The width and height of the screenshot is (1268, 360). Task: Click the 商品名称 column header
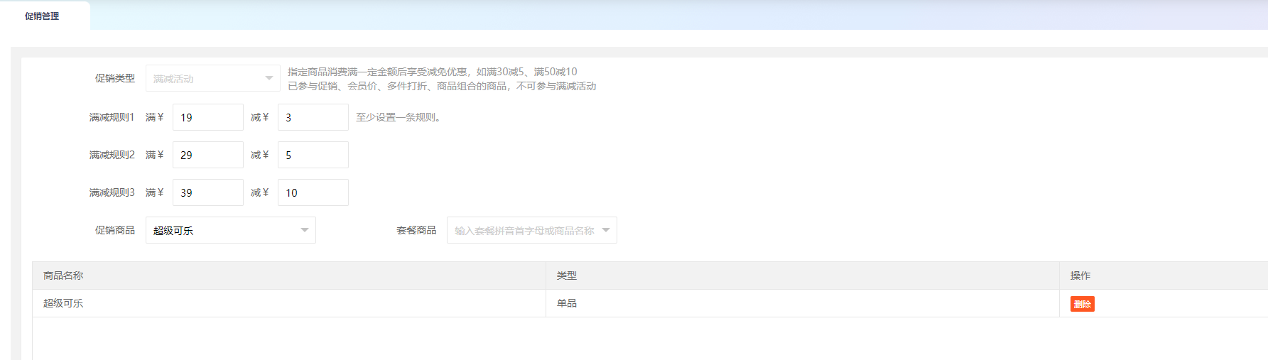(63, 276)
